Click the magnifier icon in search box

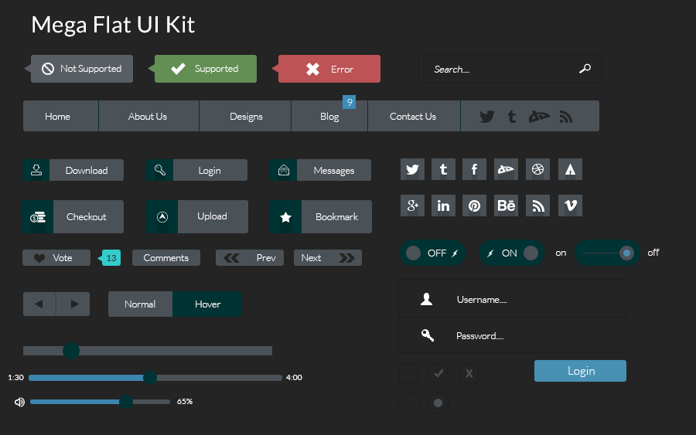(585, 69)
